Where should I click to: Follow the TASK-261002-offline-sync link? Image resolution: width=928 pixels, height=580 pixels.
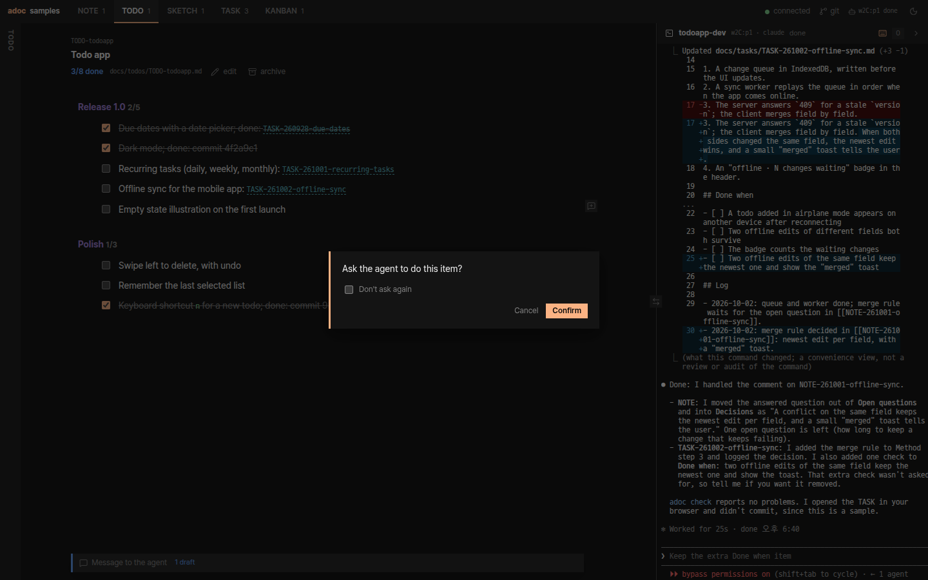[296, 189]
